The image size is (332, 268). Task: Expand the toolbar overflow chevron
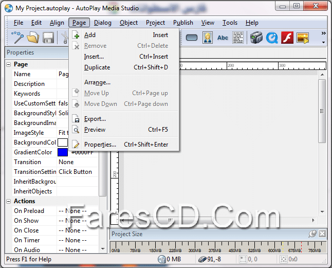tap(324, 33)
